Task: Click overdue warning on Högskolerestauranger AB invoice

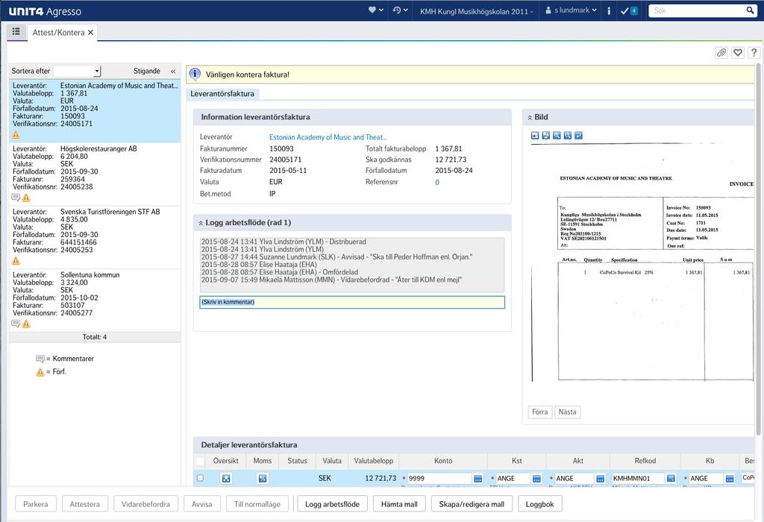Action: tap(26, 197)
